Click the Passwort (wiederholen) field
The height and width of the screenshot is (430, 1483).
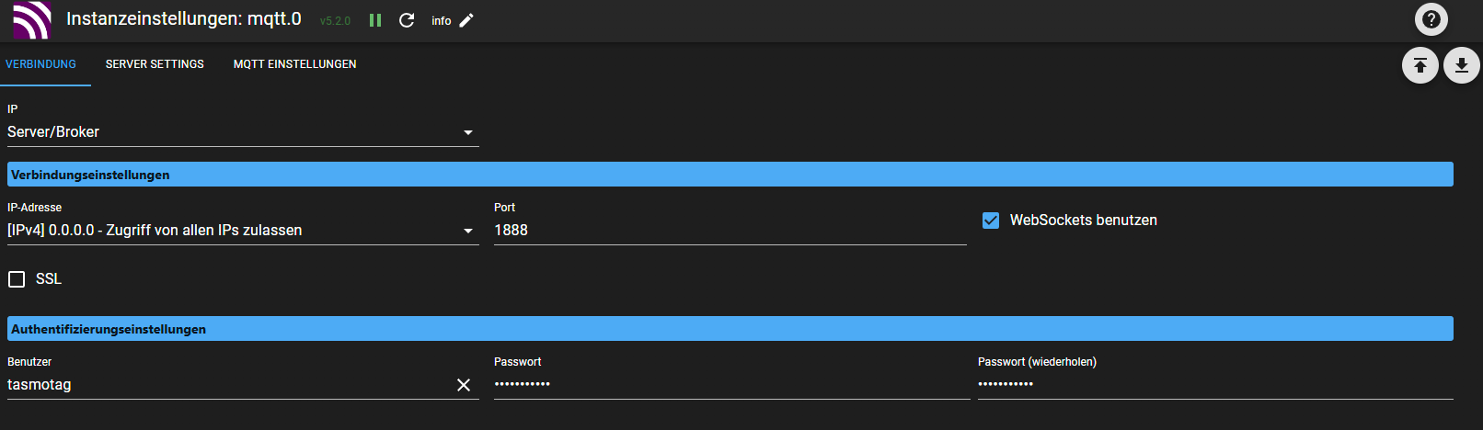coord(1215,385)
